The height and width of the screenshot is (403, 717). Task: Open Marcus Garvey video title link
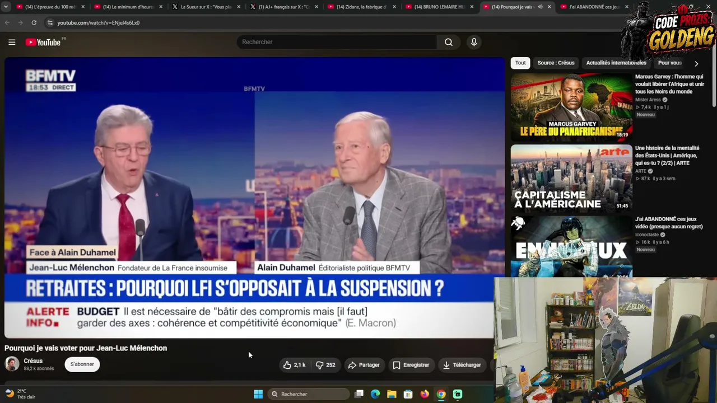click(669, 84)
